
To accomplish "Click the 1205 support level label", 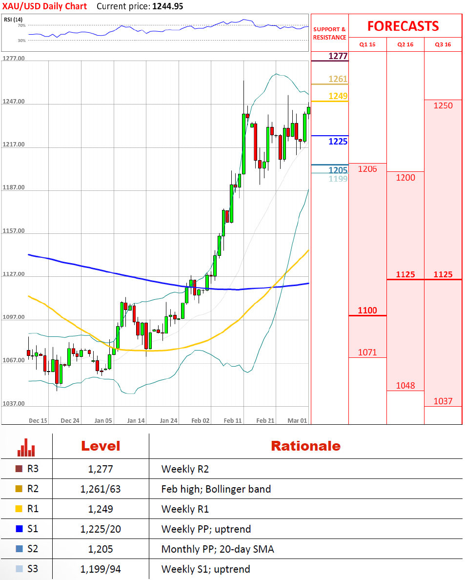I will tap(338, 170).
